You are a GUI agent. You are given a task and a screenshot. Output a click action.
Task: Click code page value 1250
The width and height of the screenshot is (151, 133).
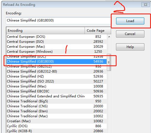[98, 52]
